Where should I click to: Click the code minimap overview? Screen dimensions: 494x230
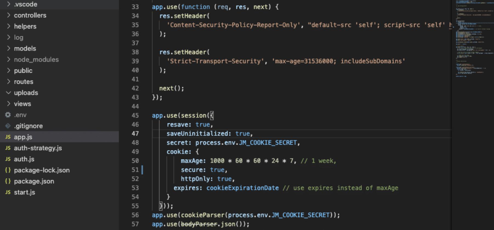click(x=473, y=38)
